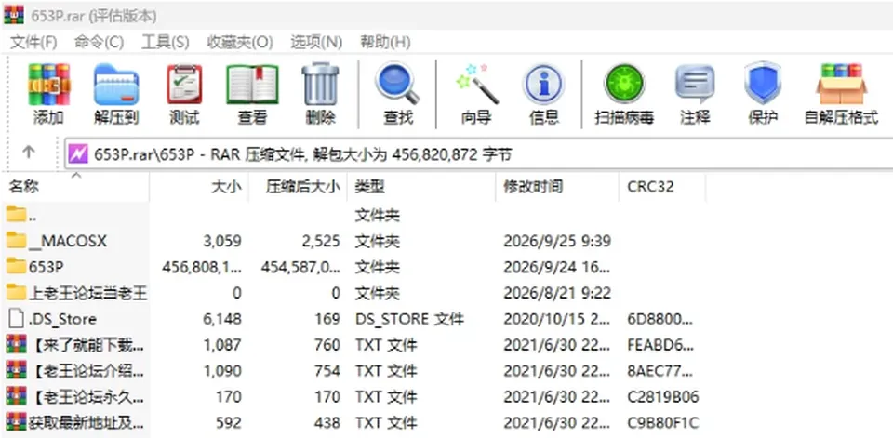Image resolution: width=893 pixels, height=438 pixels.
Task: Click the 删除 (Delete) trash icon
Action: pyautogui.click(x=321, y=85)
